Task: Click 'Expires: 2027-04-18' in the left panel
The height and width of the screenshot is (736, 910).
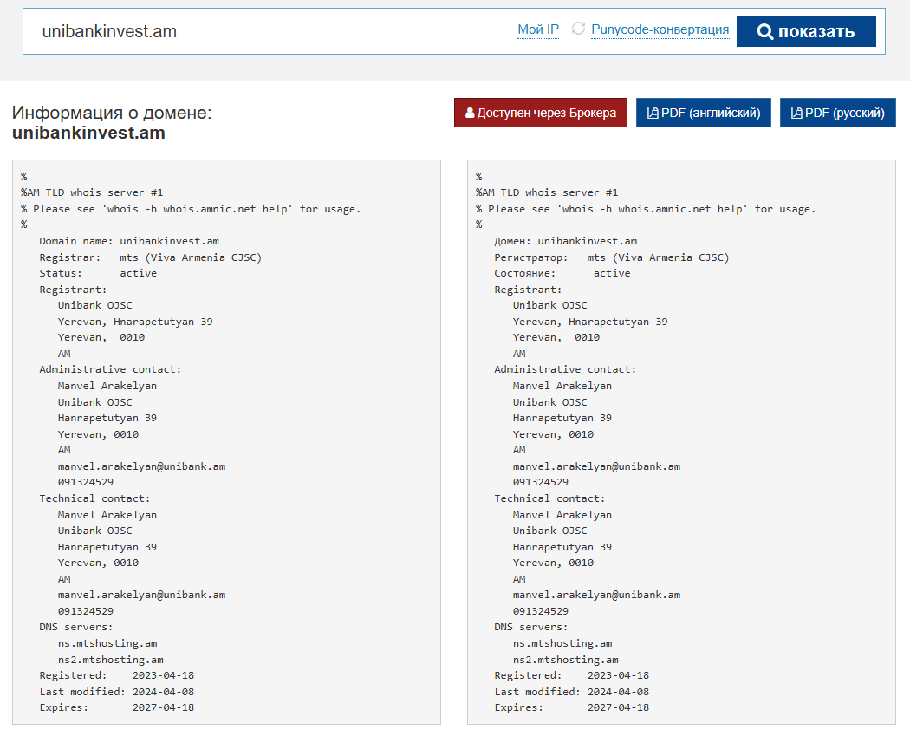Action: click(x=117, y=707)
